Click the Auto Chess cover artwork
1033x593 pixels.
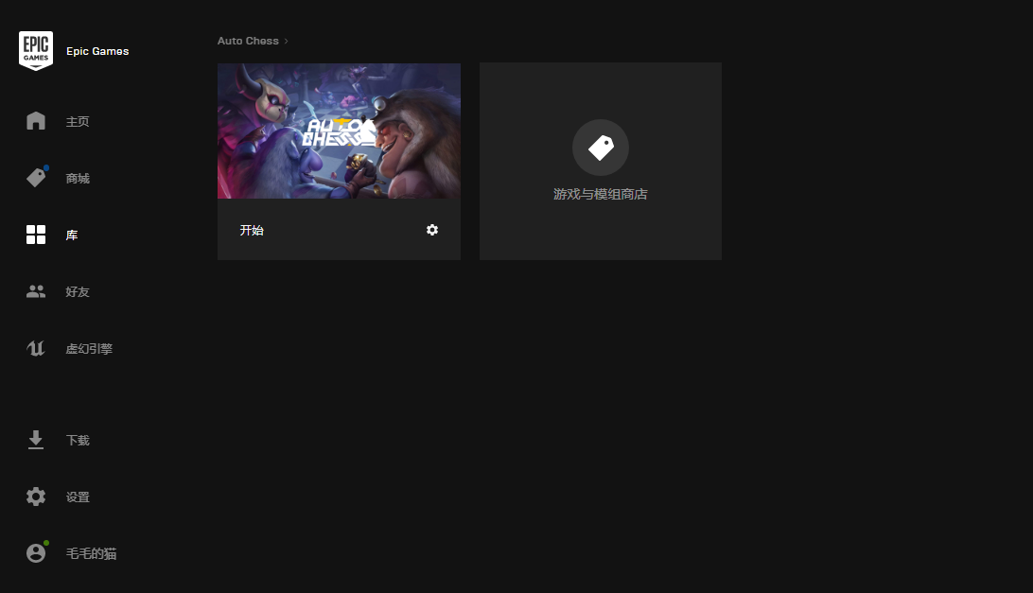tap(339, 131)
